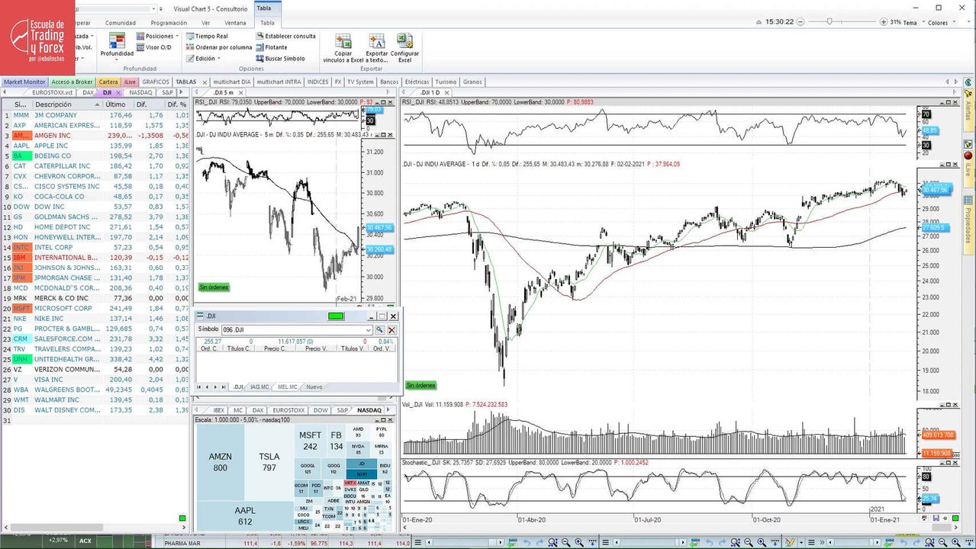Close the DJI table tab
The width and height of the screenshot is (976, 549).
click(x=117, y=92)
